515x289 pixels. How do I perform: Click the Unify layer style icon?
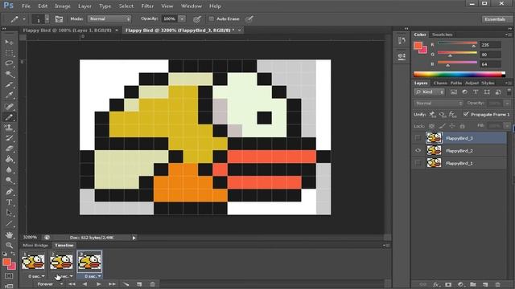click(452, 114)
